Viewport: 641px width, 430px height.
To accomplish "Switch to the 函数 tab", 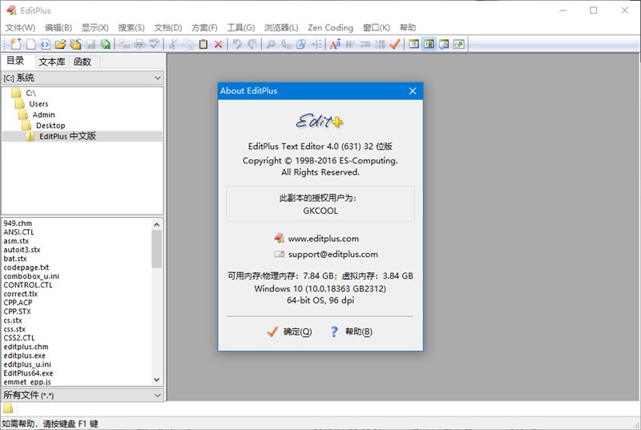I will click(83, 62).
